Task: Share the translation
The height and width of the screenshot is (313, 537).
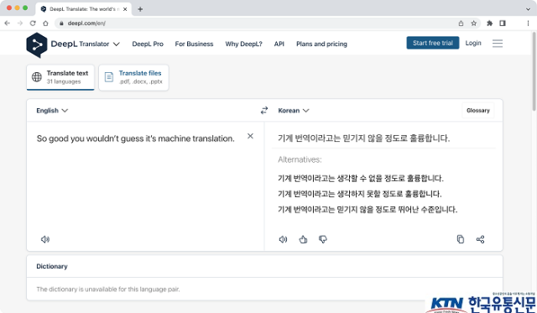Action: [x=480, y=239]
